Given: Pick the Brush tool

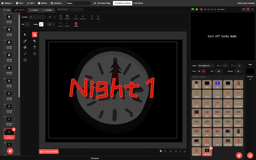Looking at the screenshot, I should [x=25, y=41].
